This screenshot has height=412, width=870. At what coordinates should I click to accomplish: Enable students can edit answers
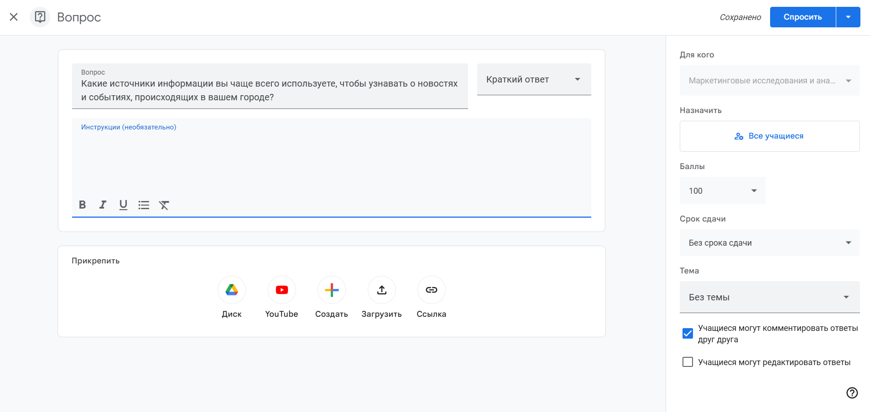tap(688, 361)
